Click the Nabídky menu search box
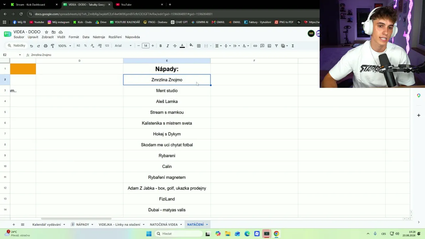 pos(17,46)
